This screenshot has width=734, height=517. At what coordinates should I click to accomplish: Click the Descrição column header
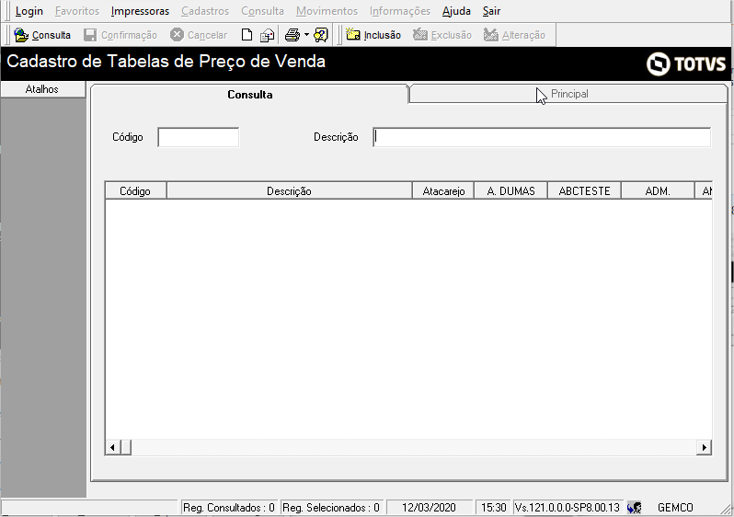click(x=289, y=191)
